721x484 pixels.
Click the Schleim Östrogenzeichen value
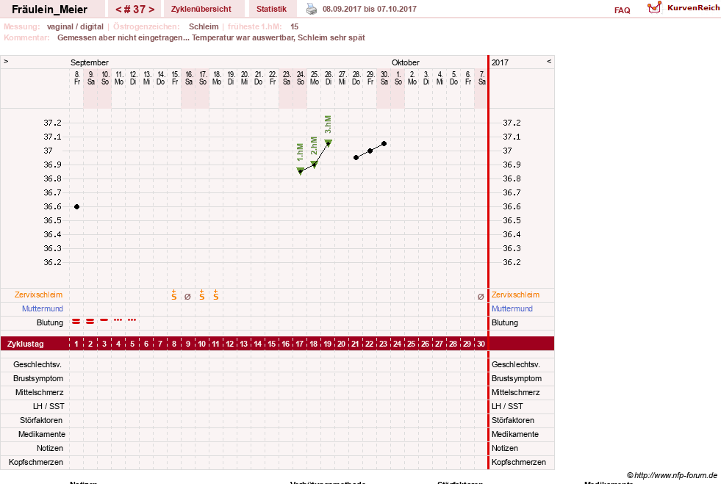204,26
